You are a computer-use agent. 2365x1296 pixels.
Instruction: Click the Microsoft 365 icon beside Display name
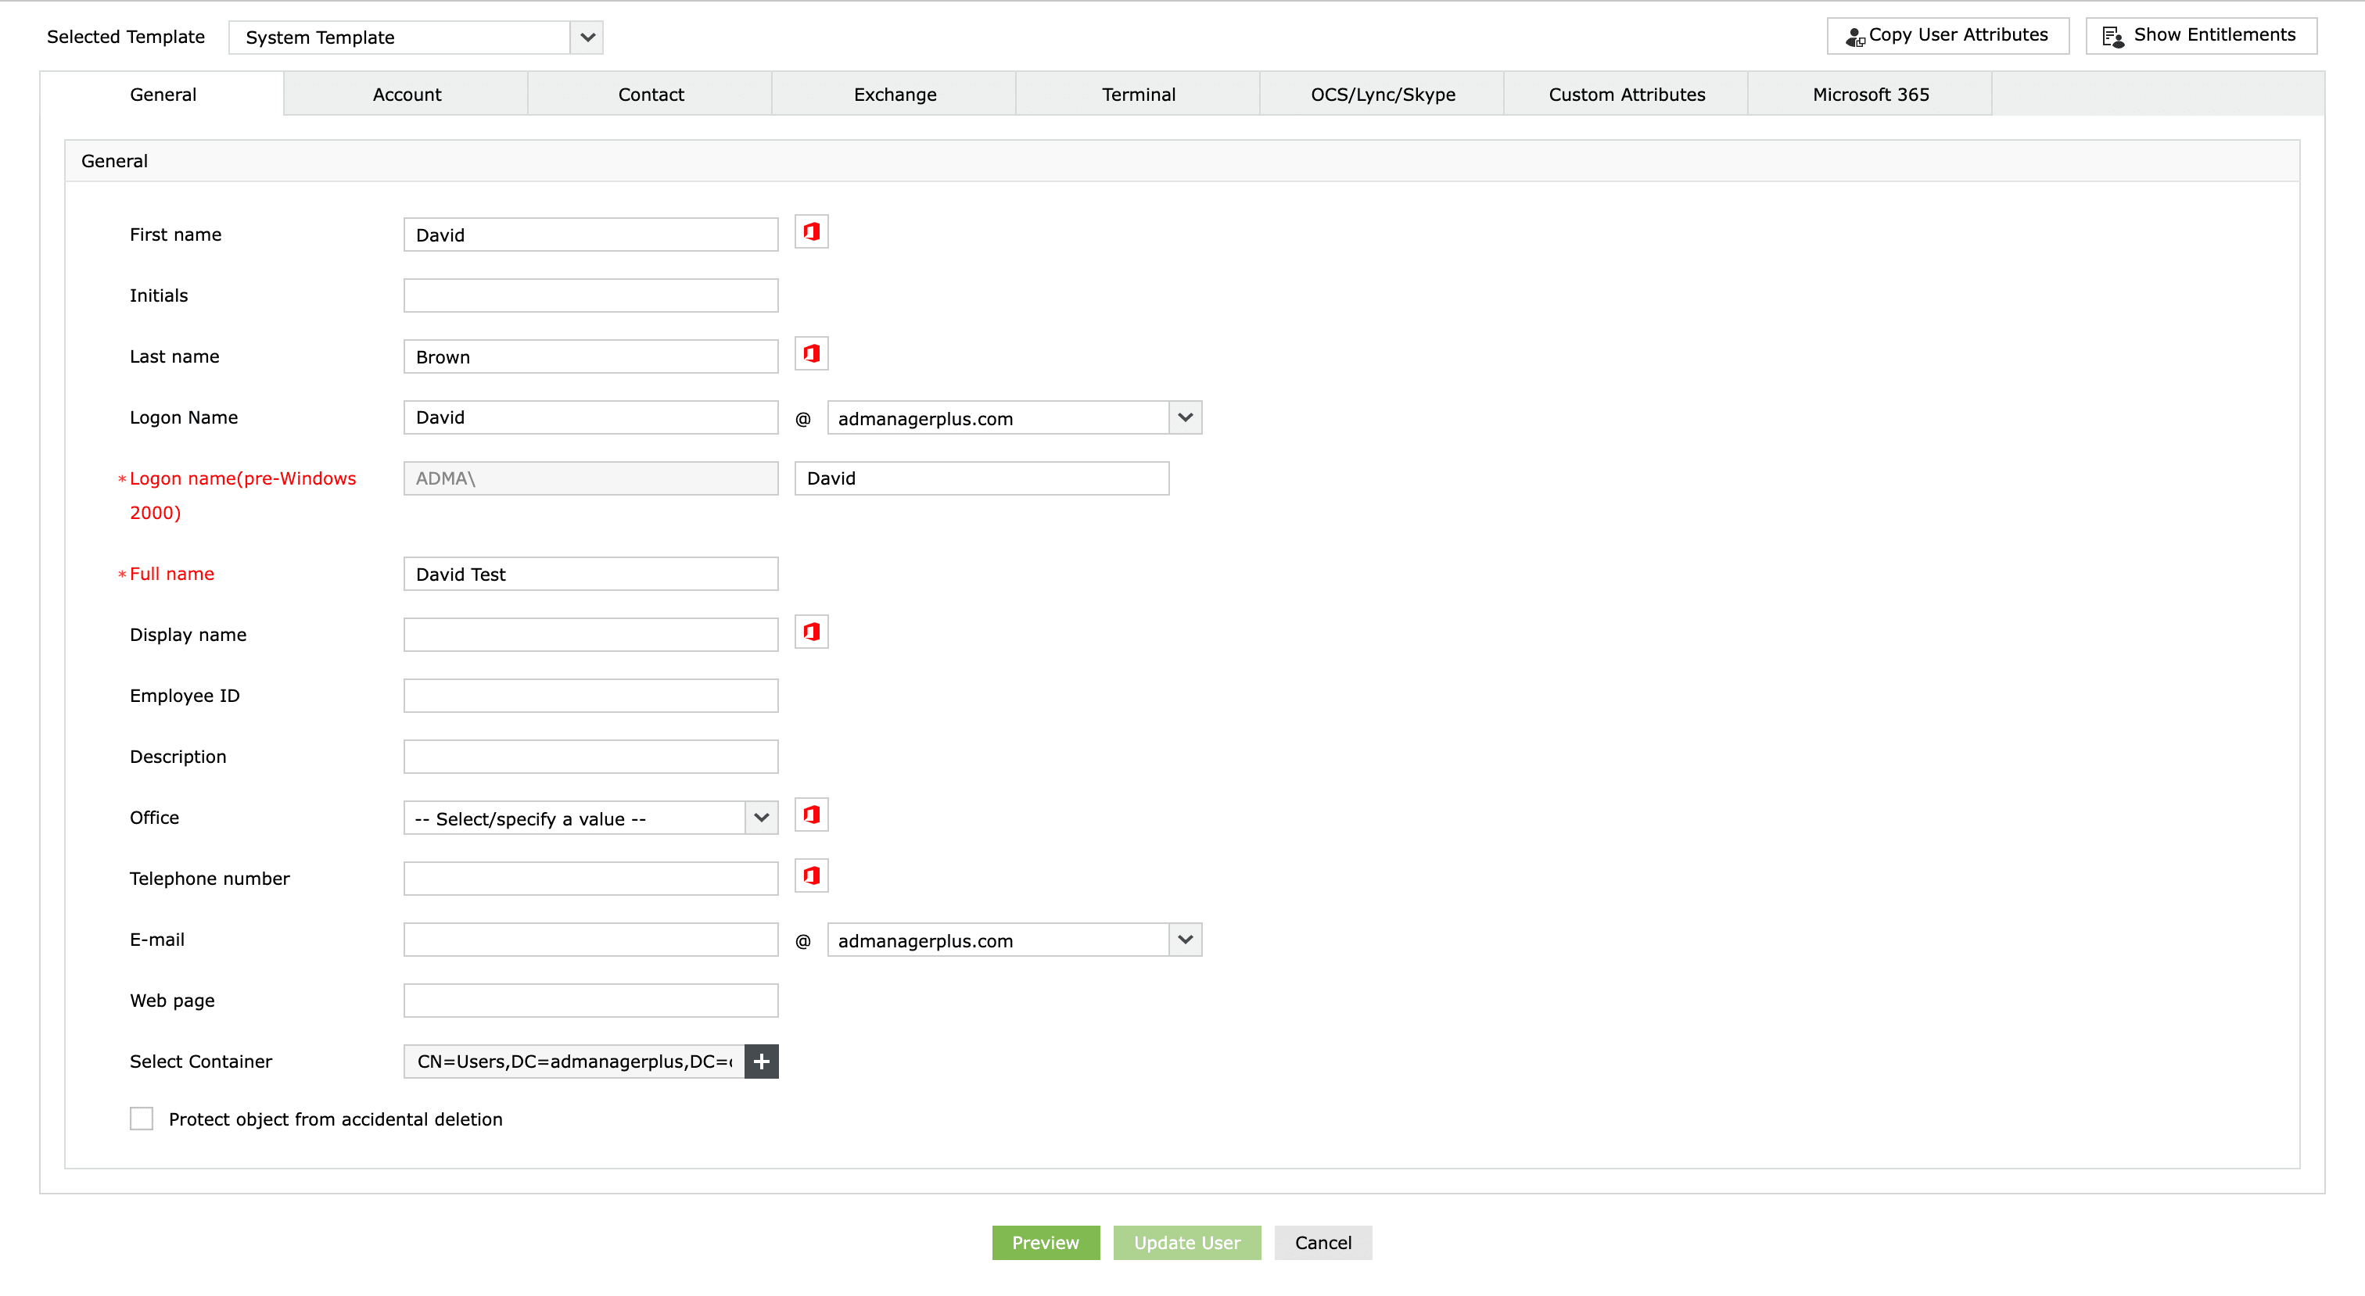811,632
